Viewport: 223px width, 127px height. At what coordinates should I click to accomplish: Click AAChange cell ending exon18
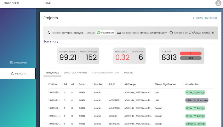138,108
